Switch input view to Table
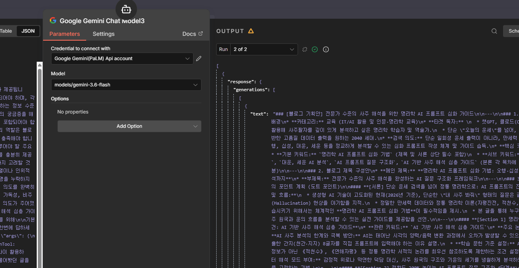This screenshot has height=268, width=519. coord(6,31)
